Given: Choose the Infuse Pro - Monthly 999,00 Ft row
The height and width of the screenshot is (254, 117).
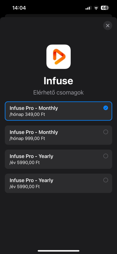Looking at the screenshot, I should click(x=58, y=135).
